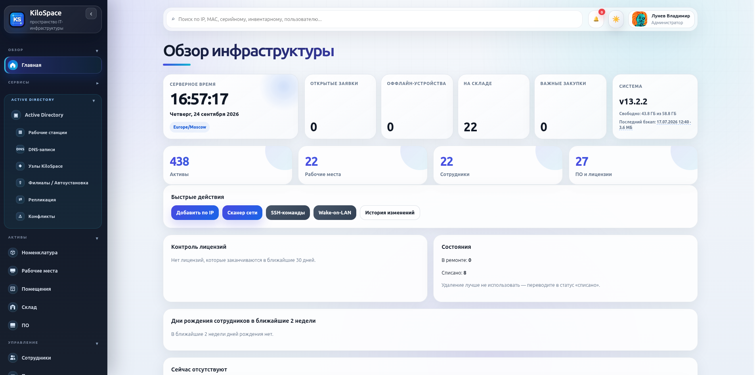
Task: Open the 438 Активы card
Action: point(227,165)
